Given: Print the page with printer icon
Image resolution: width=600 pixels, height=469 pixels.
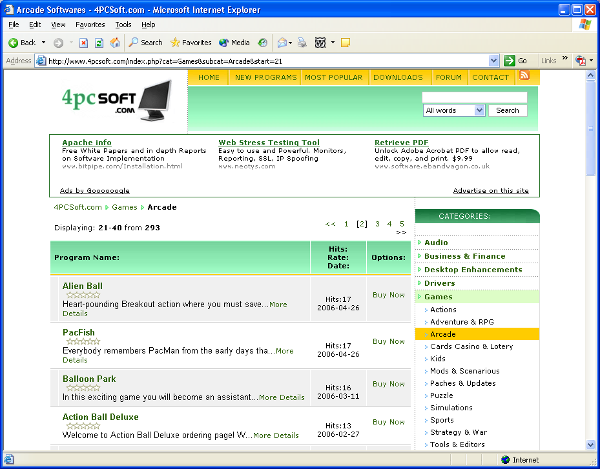Looking at the screenshot, I should [x=302, y=43].
